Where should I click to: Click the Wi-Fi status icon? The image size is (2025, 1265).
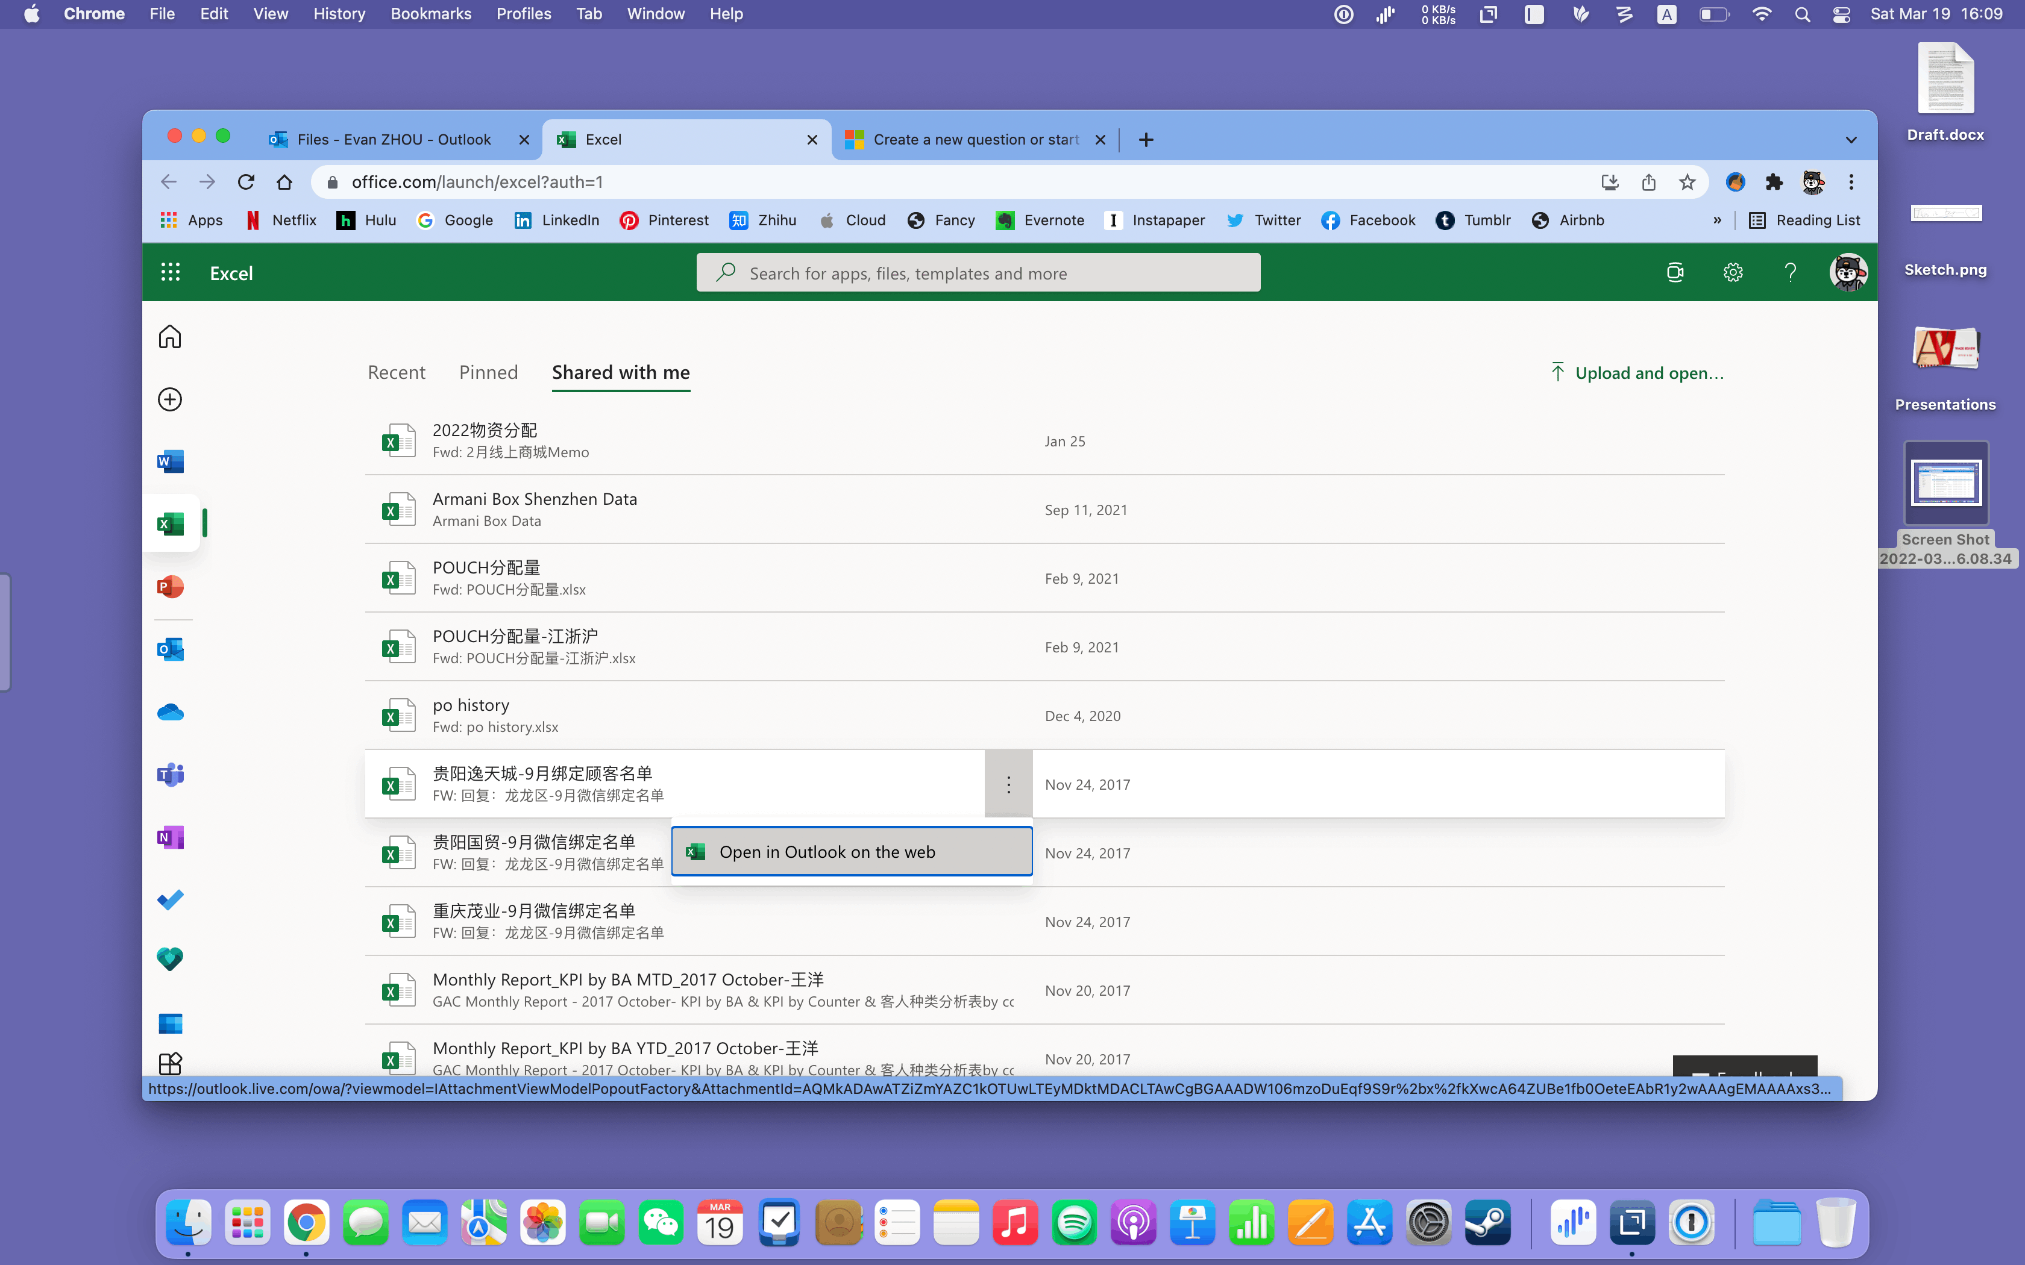[x=1762, y=13]
